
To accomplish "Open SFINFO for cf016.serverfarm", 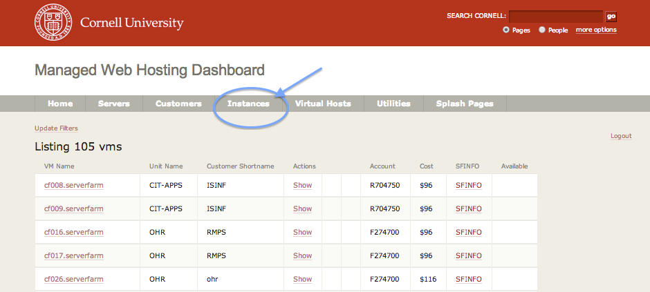I will point(468,233).
